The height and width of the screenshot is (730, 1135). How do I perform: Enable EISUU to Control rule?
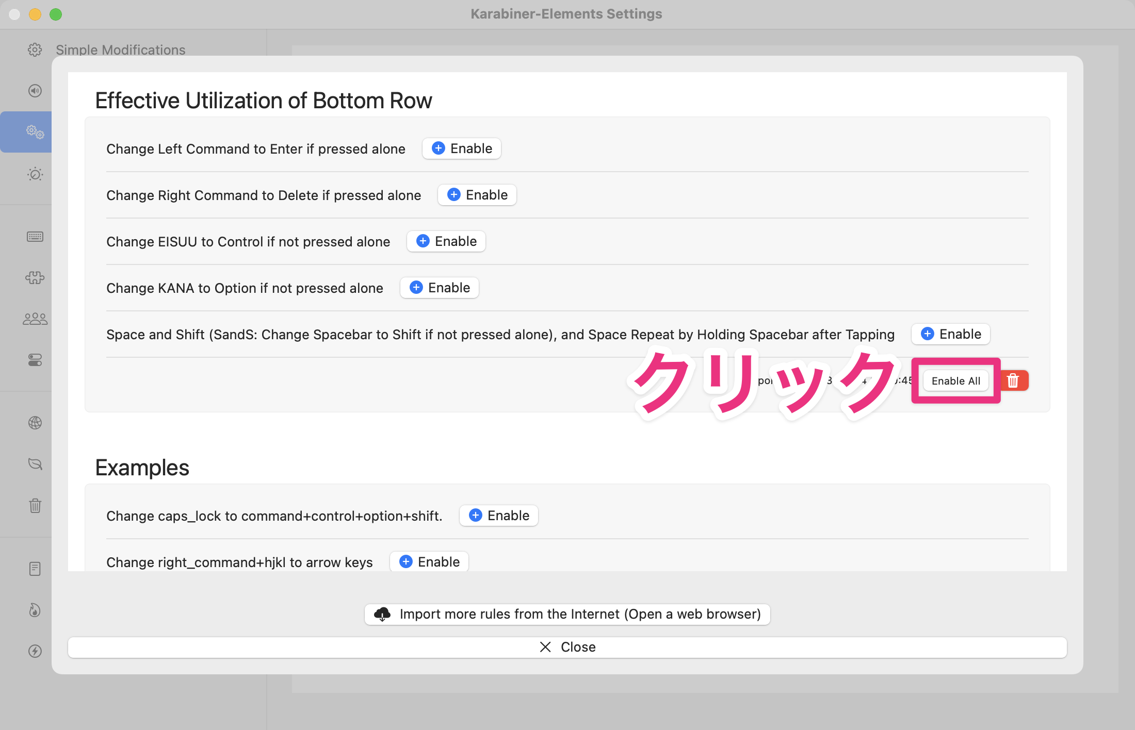(x=446, y=241)
